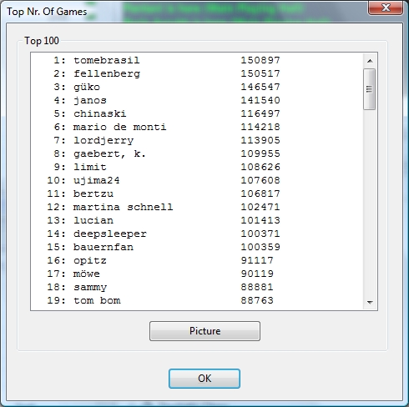Click the game count 114218
409x407 pixels.
click(x=260, y=127)
